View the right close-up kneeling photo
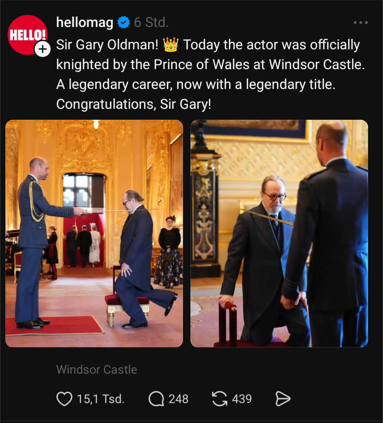The image size is (383, 423). (x=279, y=233)
